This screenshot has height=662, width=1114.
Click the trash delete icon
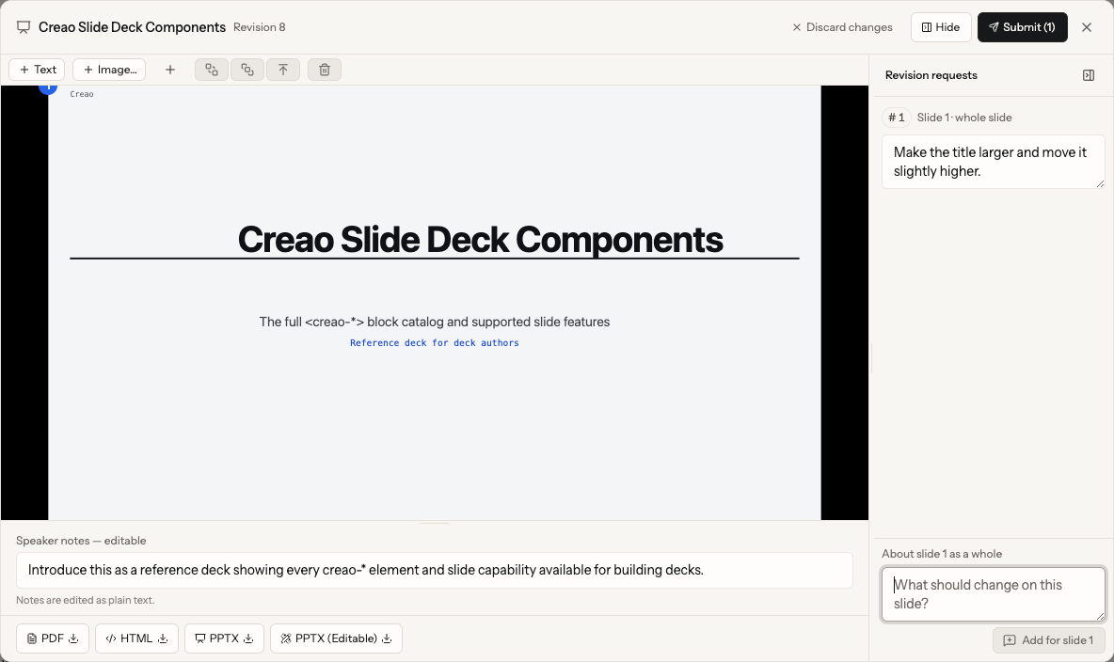coord(325,70)
